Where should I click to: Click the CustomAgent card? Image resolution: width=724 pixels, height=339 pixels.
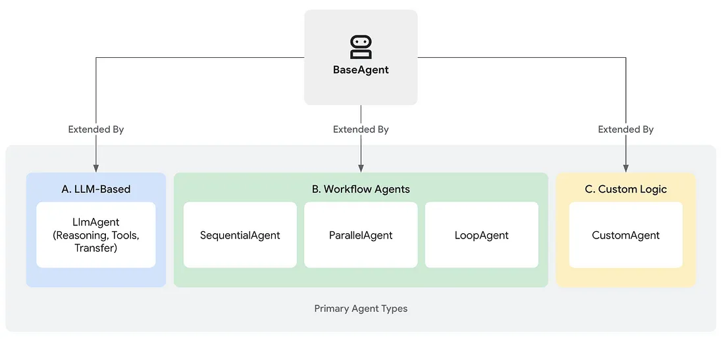pyautogui.click(x=626, y=235)
